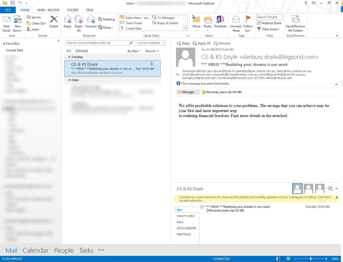Open the SEND / RECEIVE ribbon tab
343x262 pixels.
click(x=48, y=10)
